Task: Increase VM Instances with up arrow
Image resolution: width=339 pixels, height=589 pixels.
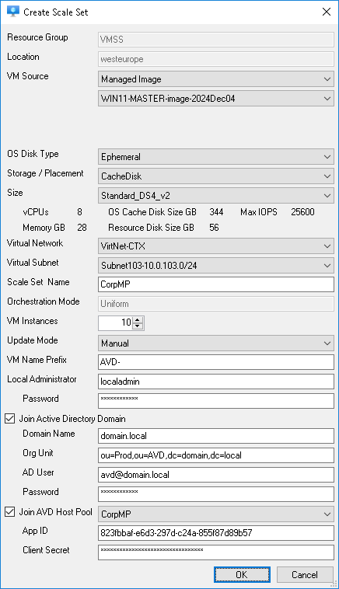Action: pos(138,319)
